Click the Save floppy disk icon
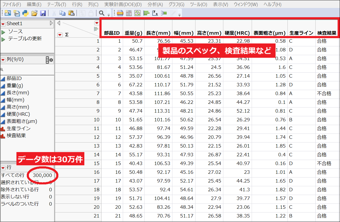The image size is (340, 222). [43, 13]
